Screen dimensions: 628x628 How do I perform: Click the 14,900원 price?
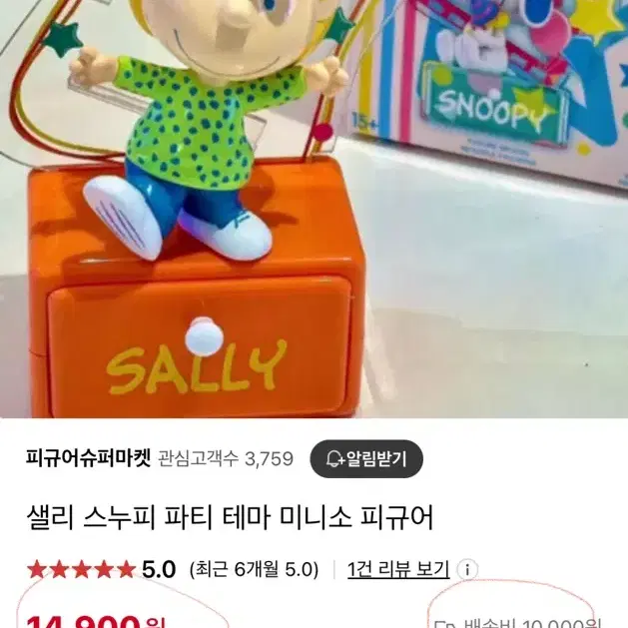[x=95, y=623]
